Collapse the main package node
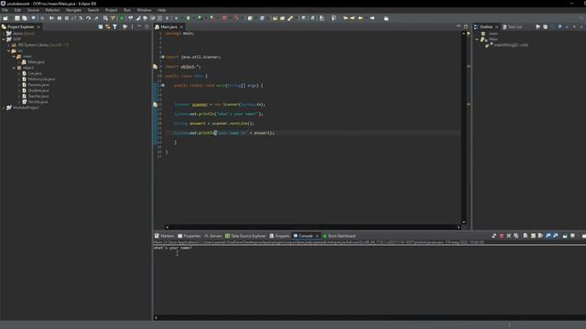586x329 pixels. (x=14, y=57)
